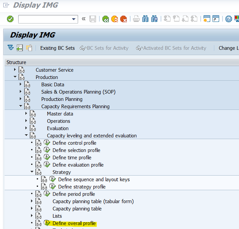The image size is (239, 229).
Task: Click the Existing BC Sets button
Action: (58, 48)
